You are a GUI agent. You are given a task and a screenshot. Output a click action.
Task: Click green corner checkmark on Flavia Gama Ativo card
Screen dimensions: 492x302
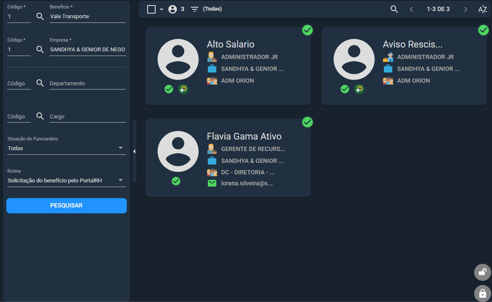[x=307, y=122]
